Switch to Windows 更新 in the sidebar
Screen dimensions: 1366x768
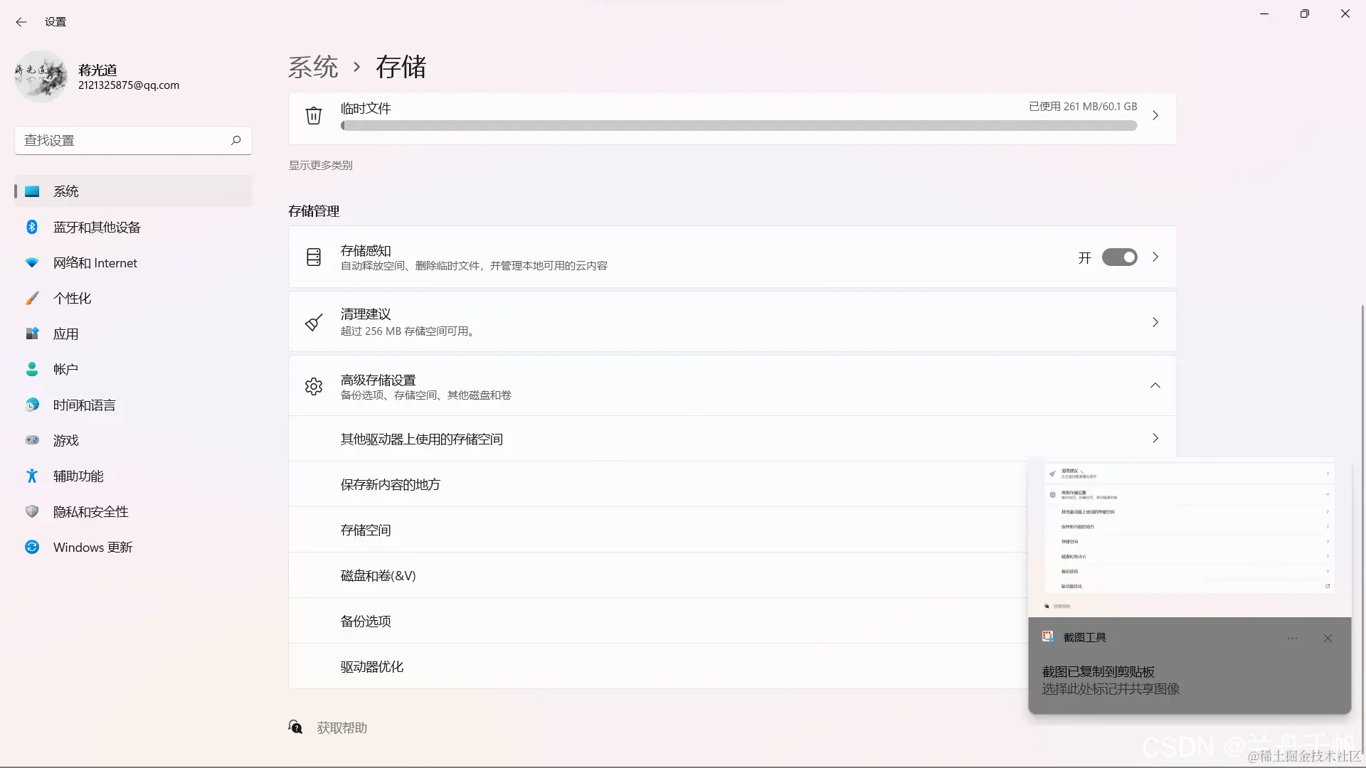click(92, 547)
